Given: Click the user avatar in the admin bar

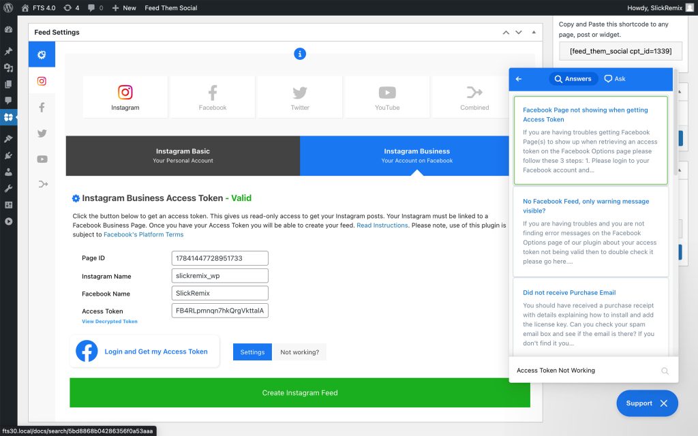Looking at the screenshot, I should point(690,7).
